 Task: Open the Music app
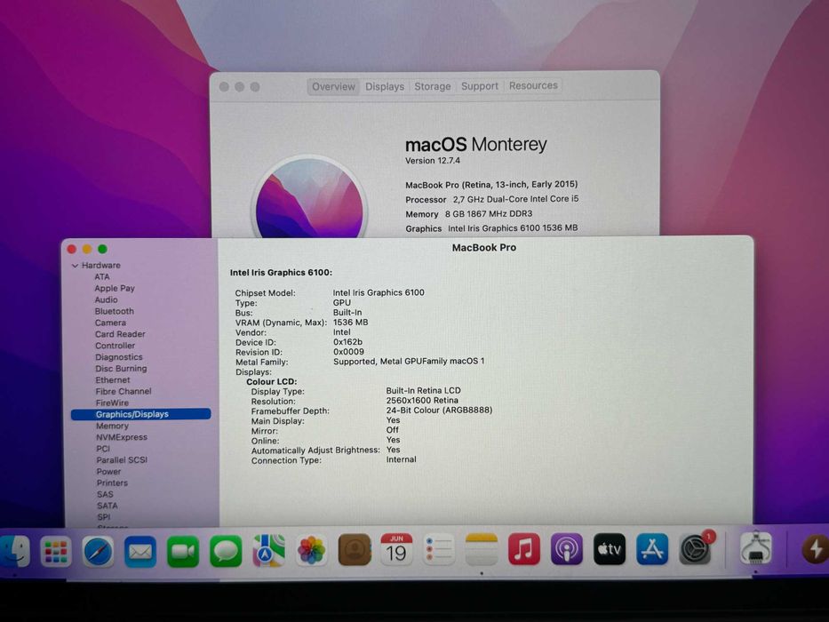[524, 549]
